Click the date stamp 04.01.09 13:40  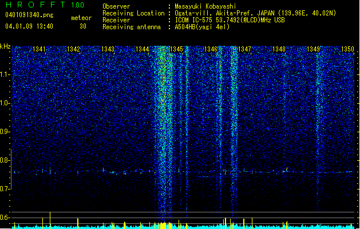click(29, 26)
